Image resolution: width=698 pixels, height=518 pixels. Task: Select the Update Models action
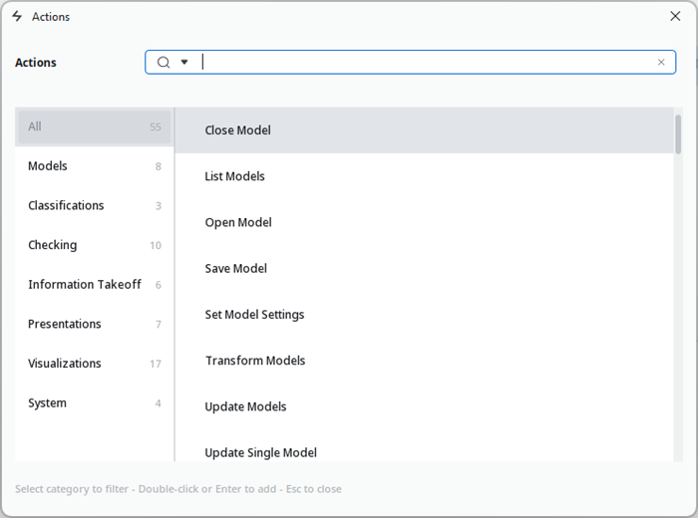[424, 406]
